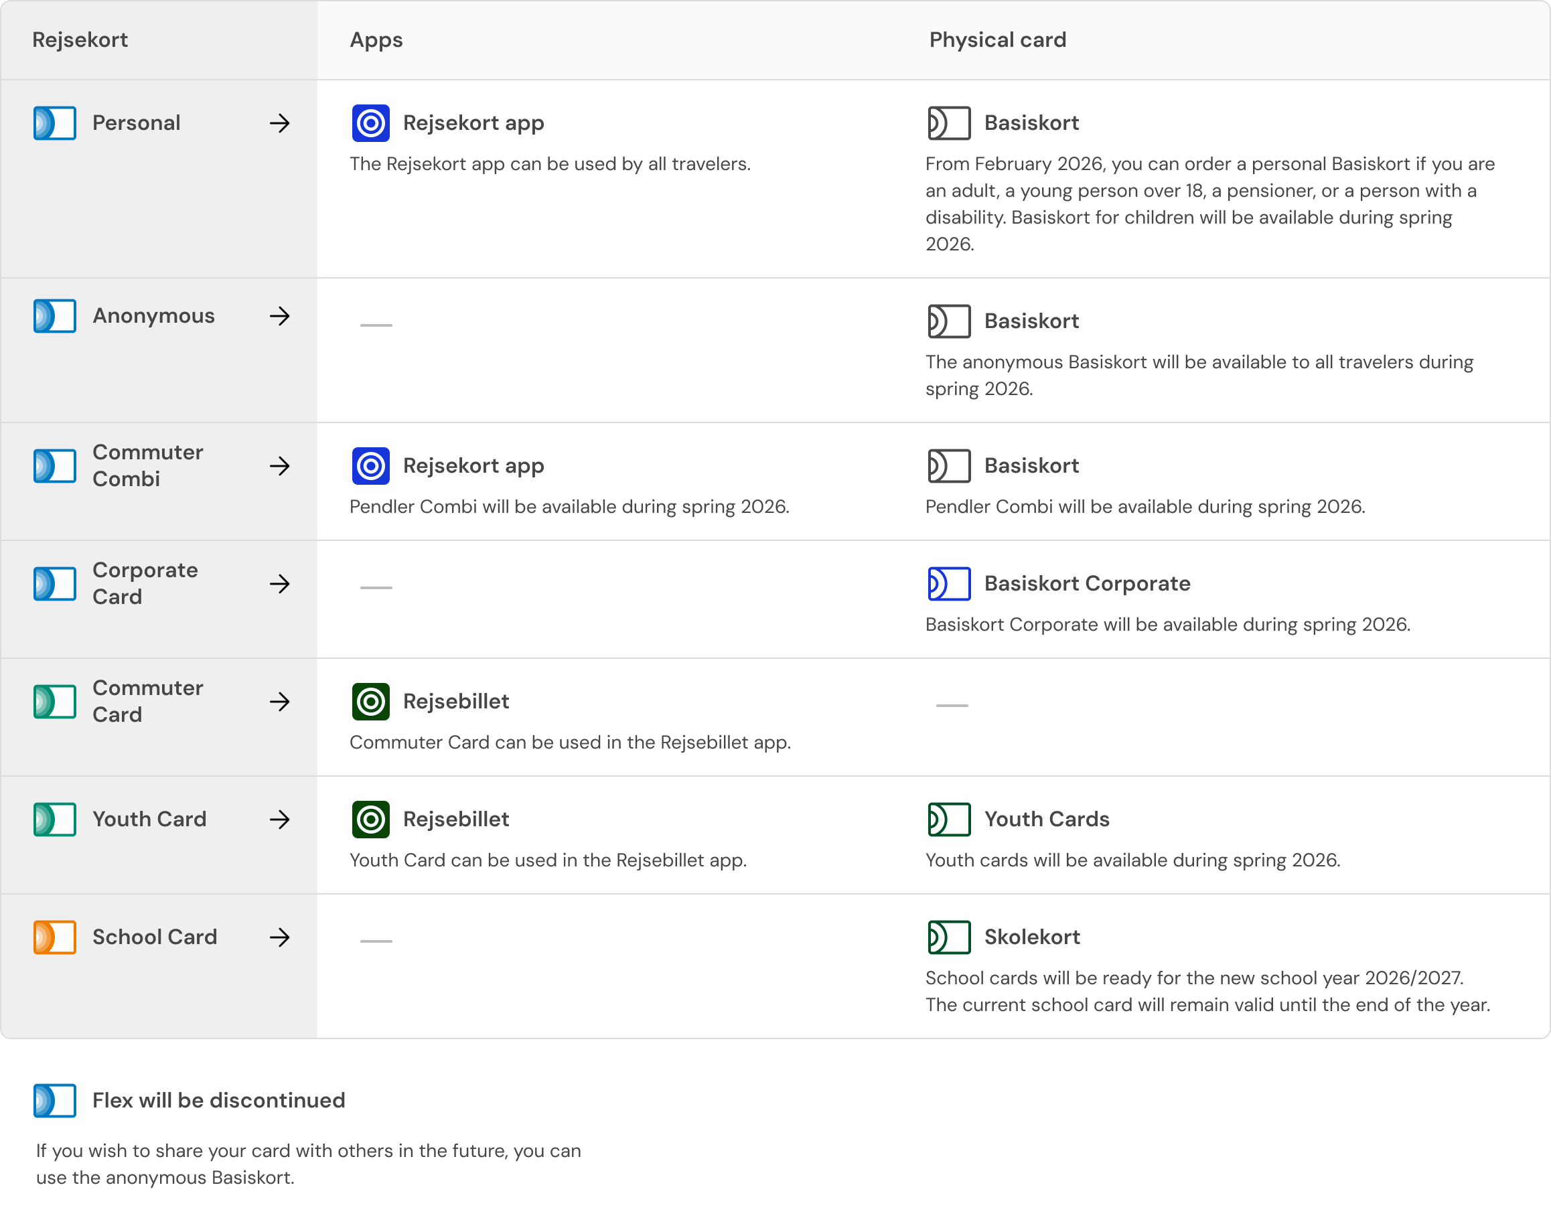Expand the Personal row arrow

pos(280,123)
